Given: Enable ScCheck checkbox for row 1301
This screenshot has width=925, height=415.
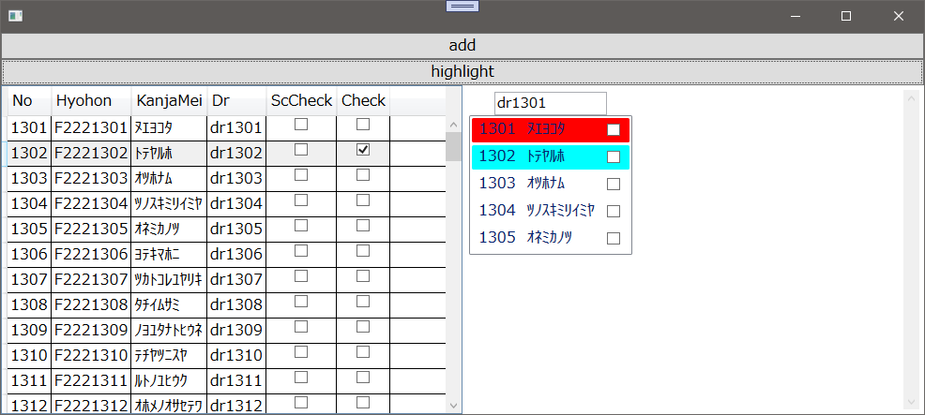Looking at the screenshot, I should coord(301,125).
